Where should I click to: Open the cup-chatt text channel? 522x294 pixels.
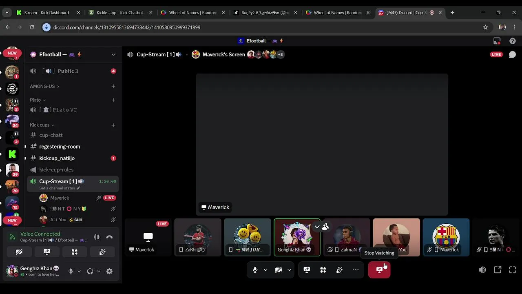[x=73, y=135]
